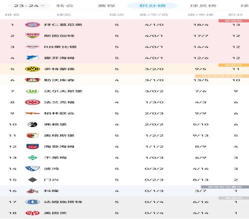
Task: Click the 1. FC Köln logo
Action: point(32,191)
